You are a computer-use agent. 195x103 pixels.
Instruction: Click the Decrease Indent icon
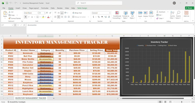point(65,17)
